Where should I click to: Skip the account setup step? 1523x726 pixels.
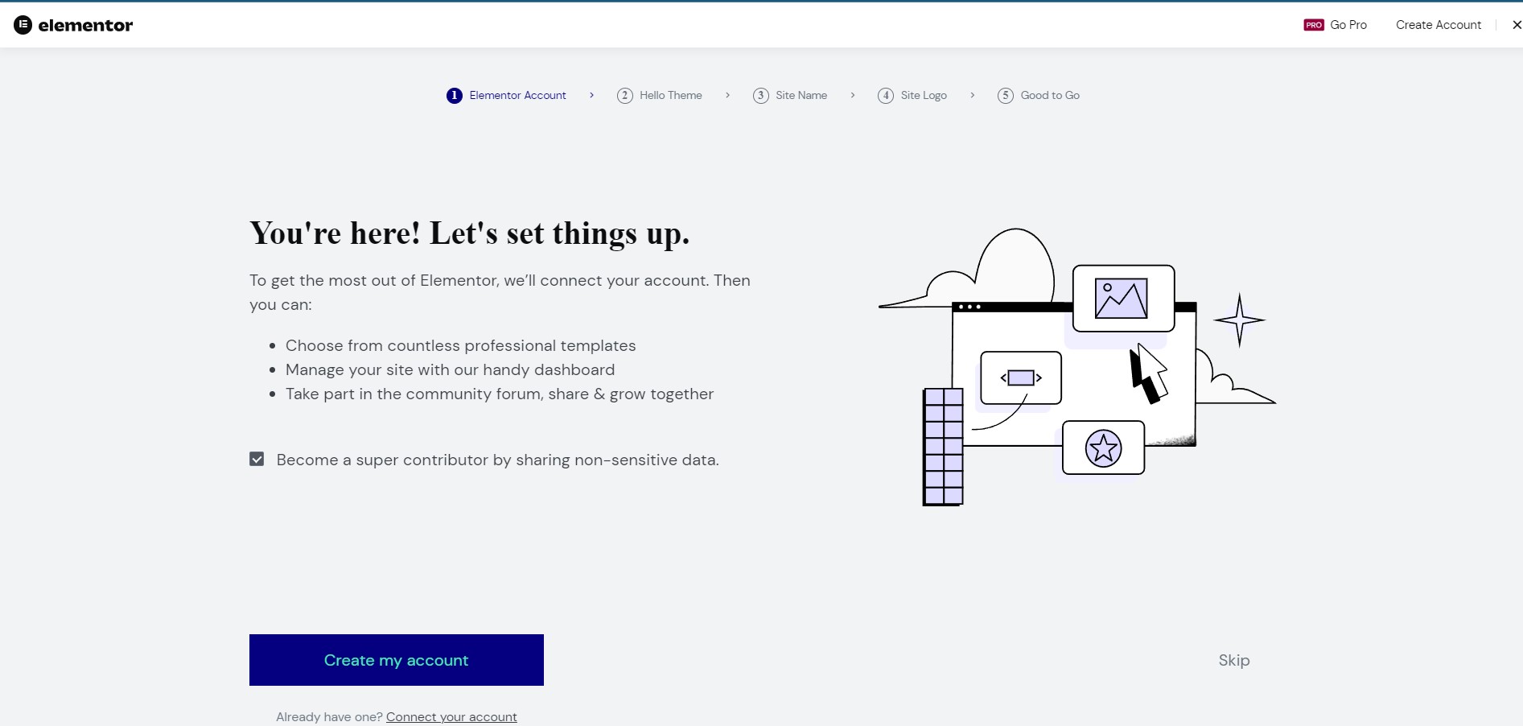tap(1233, 660)
